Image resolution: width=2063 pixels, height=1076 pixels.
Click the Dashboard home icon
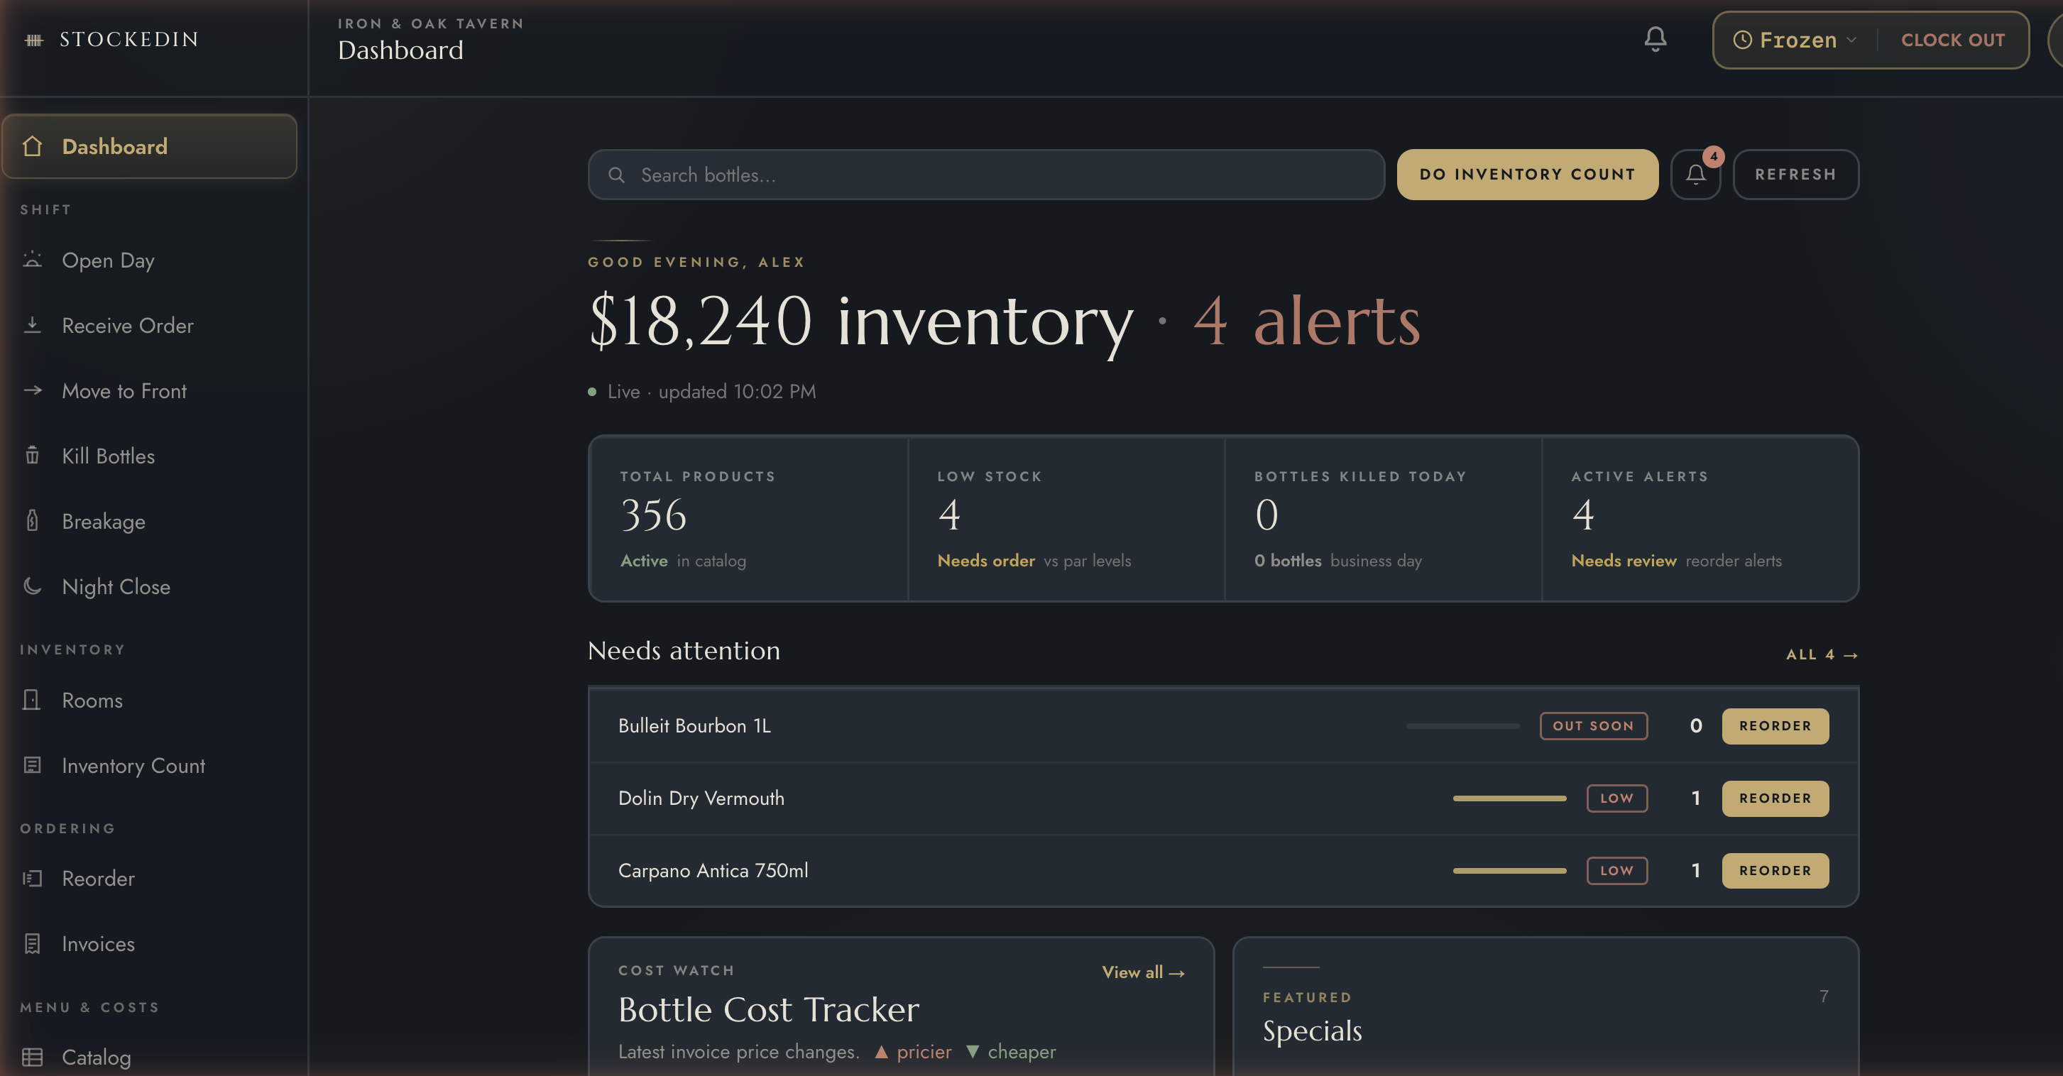(x=32, y=146)
